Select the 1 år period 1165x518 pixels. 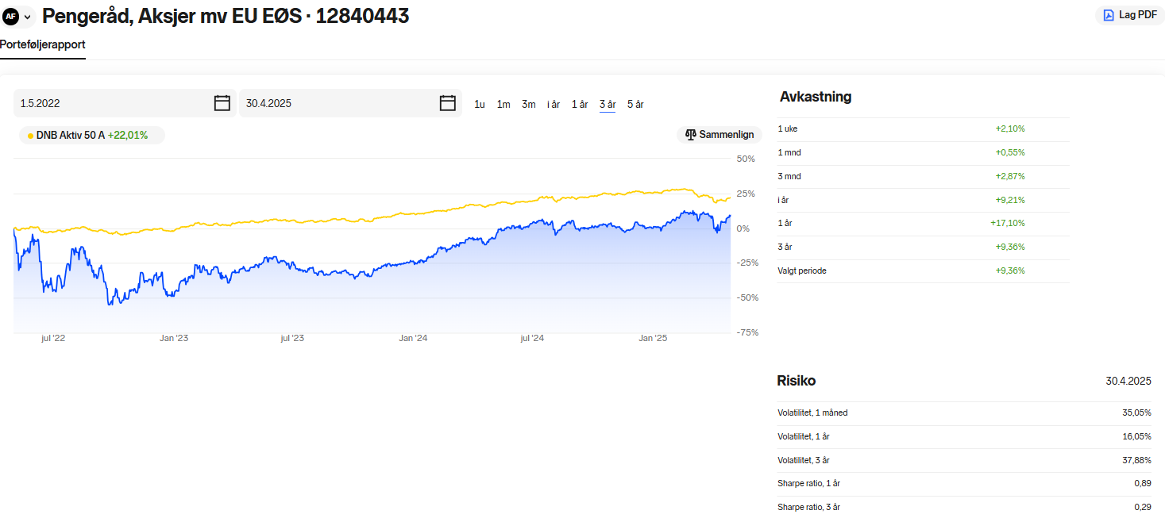[x=580, y=104]
